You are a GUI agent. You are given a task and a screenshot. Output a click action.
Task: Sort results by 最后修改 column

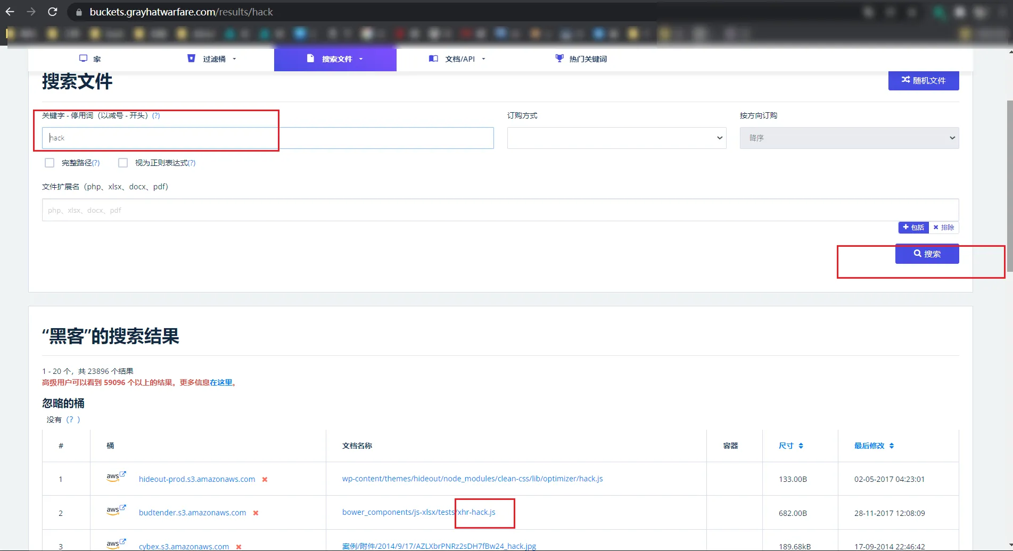pyautogui.click(x=874, y=446)
